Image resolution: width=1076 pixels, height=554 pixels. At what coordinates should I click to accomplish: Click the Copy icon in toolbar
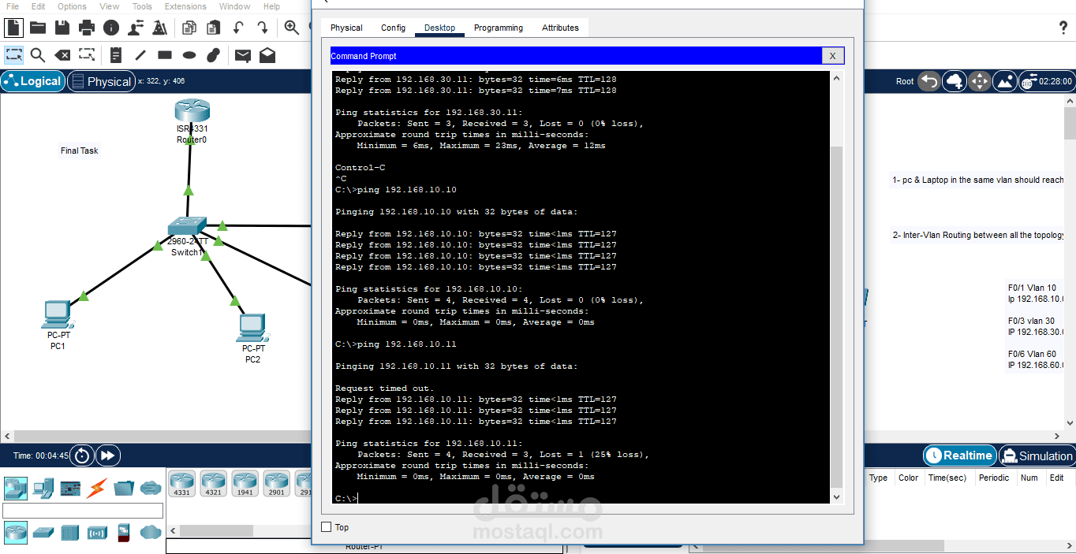tap(189, 28)
